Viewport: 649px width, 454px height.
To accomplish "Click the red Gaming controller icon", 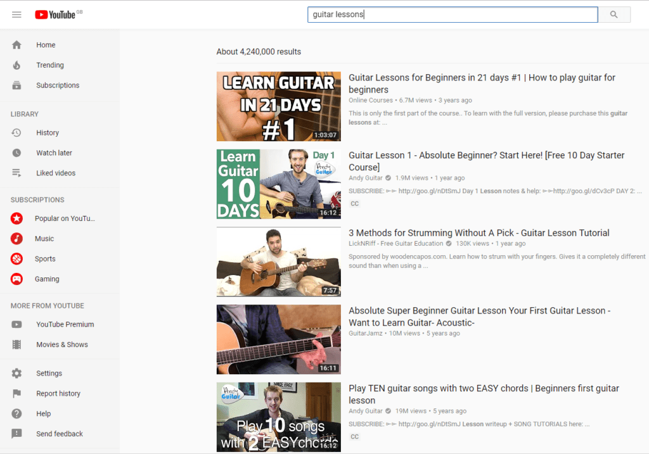I will [x=16, y=279].
